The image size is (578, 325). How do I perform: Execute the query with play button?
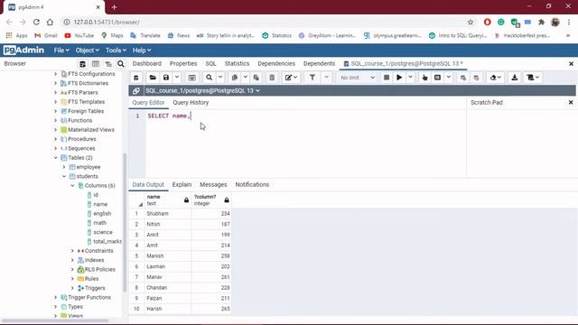(399, 78)
